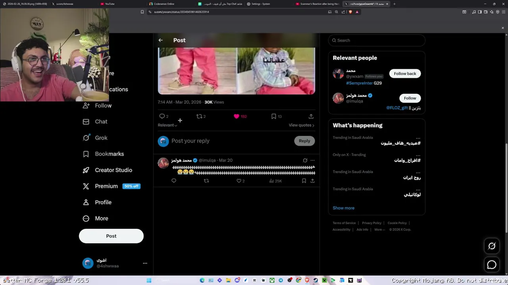The width and height of the screenshot is (508, 285).
Task: Open Bookmarks in the left sidebar
Action: pyautogui.click(x=103, y=154)
